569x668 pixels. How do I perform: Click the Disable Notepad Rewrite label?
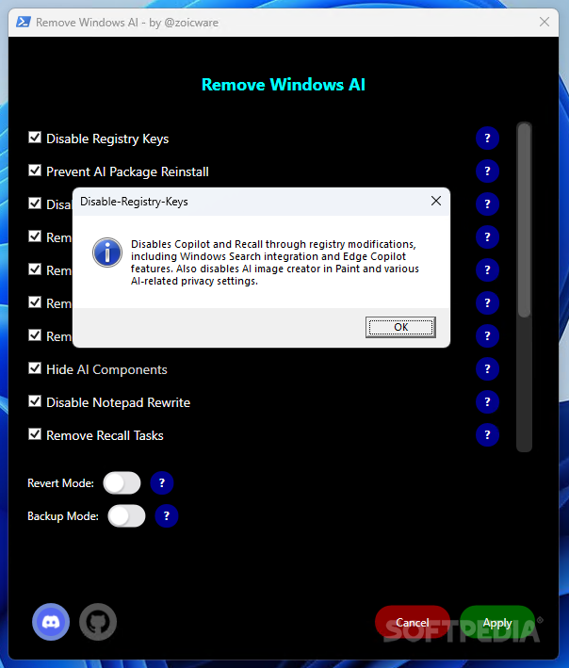coord(118,402)
